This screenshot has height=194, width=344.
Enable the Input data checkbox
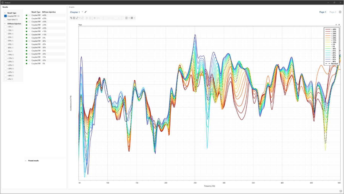5,19
